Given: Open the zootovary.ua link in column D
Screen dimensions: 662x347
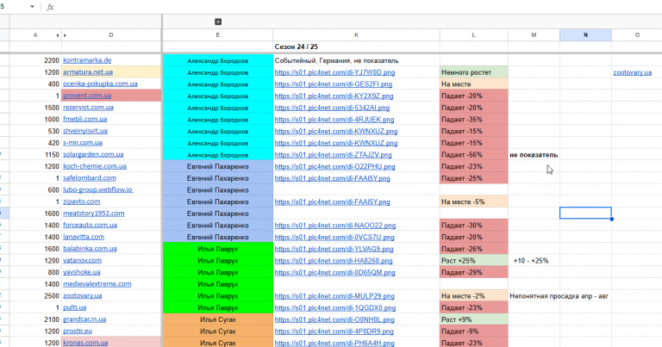Looking at the screenshot, I should coord(83,295).
